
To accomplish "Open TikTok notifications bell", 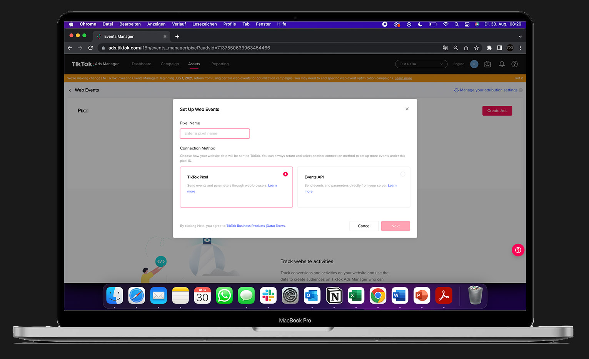I will [502, 64].
